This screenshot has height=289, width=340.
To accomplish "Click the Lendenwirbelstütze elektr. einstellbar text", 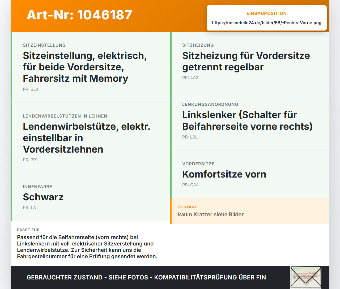I will [87, 138].
